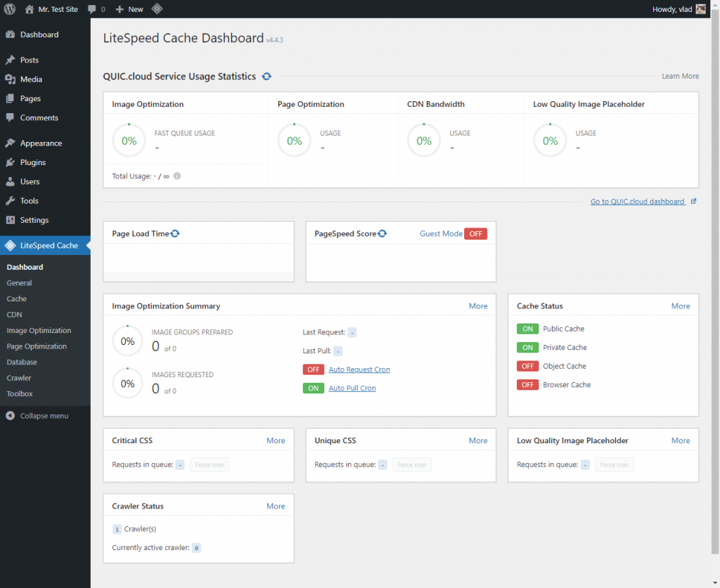Click the Total Usage info tooltip icon
Viewport: 720px width, 588px height.
(177, 176)
